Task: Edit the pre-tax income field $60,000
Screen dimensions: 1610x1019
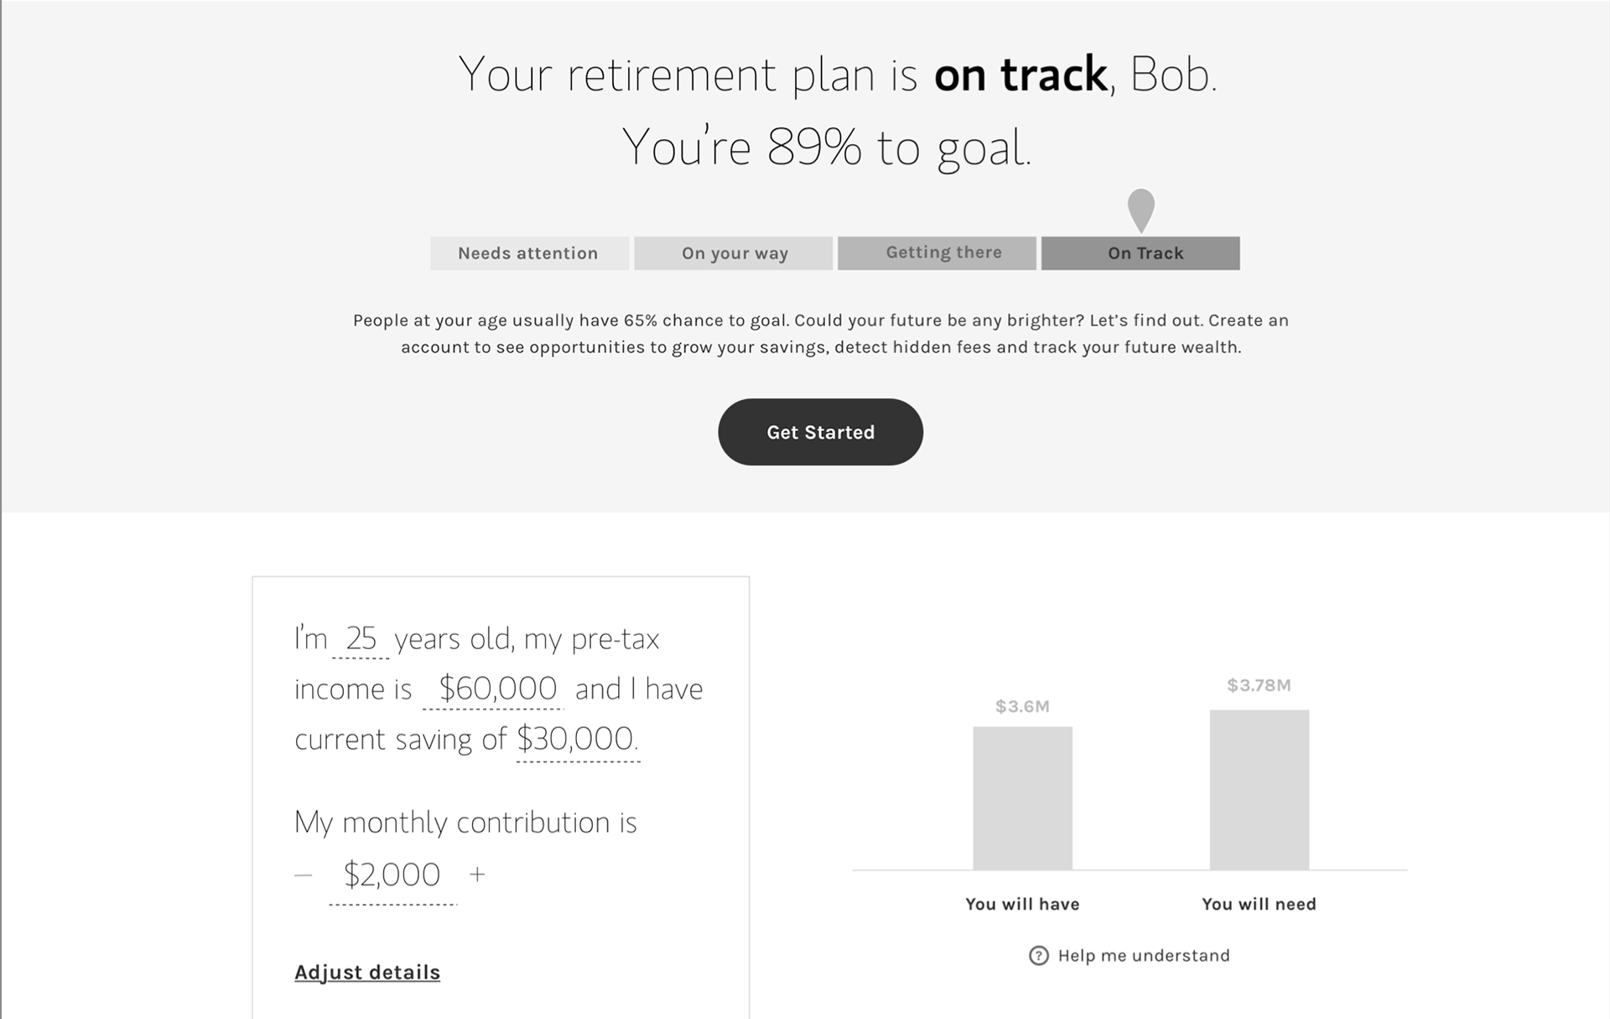Action: pos(496,689)
